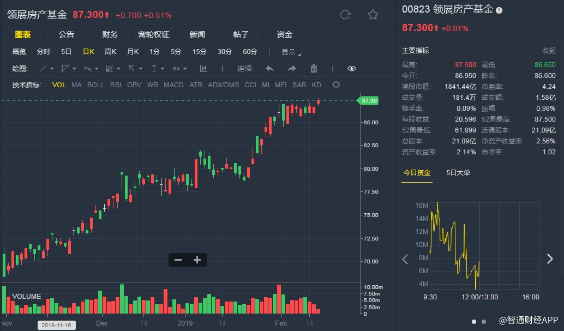
Task: Click the refresh quote icon
Action: click(345, 15)
